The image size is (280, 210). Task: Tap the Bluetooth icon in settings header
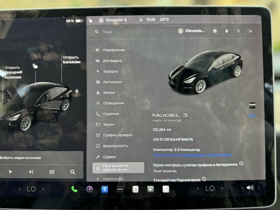click(x=238, y=31)
